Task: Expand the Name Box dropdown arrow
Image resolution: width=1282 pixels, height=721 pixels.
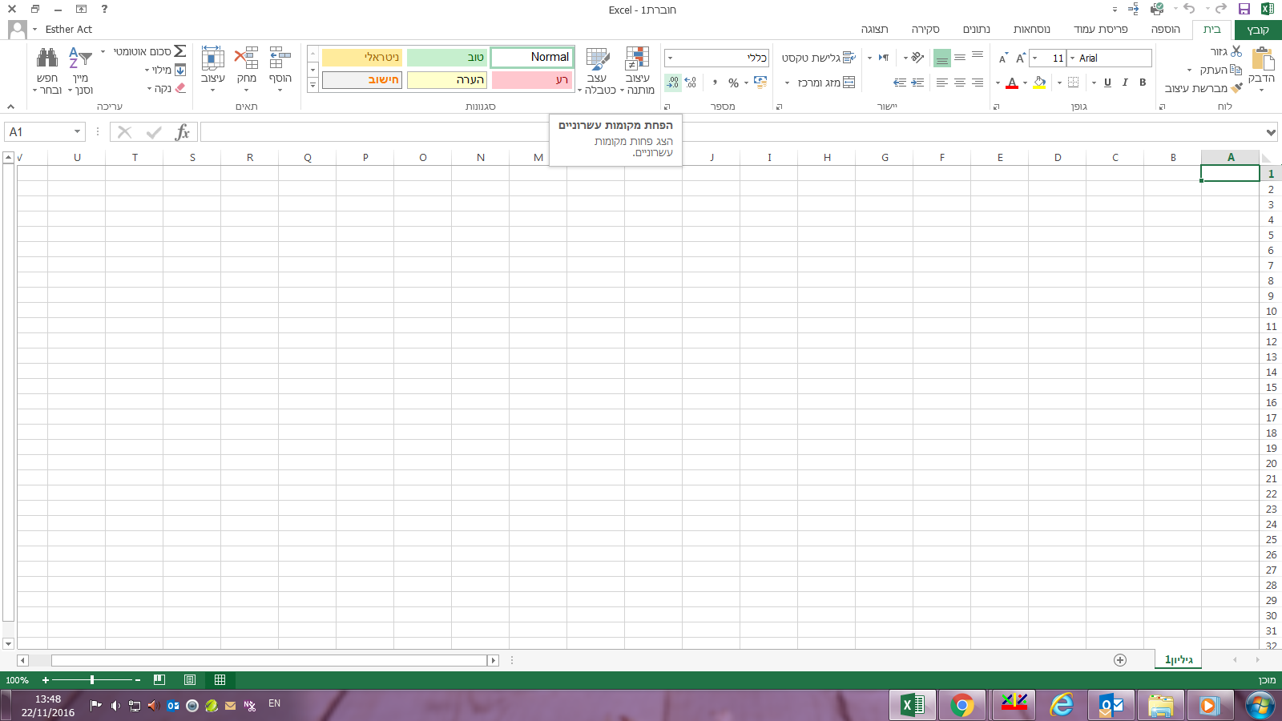Action: (77, 132)
